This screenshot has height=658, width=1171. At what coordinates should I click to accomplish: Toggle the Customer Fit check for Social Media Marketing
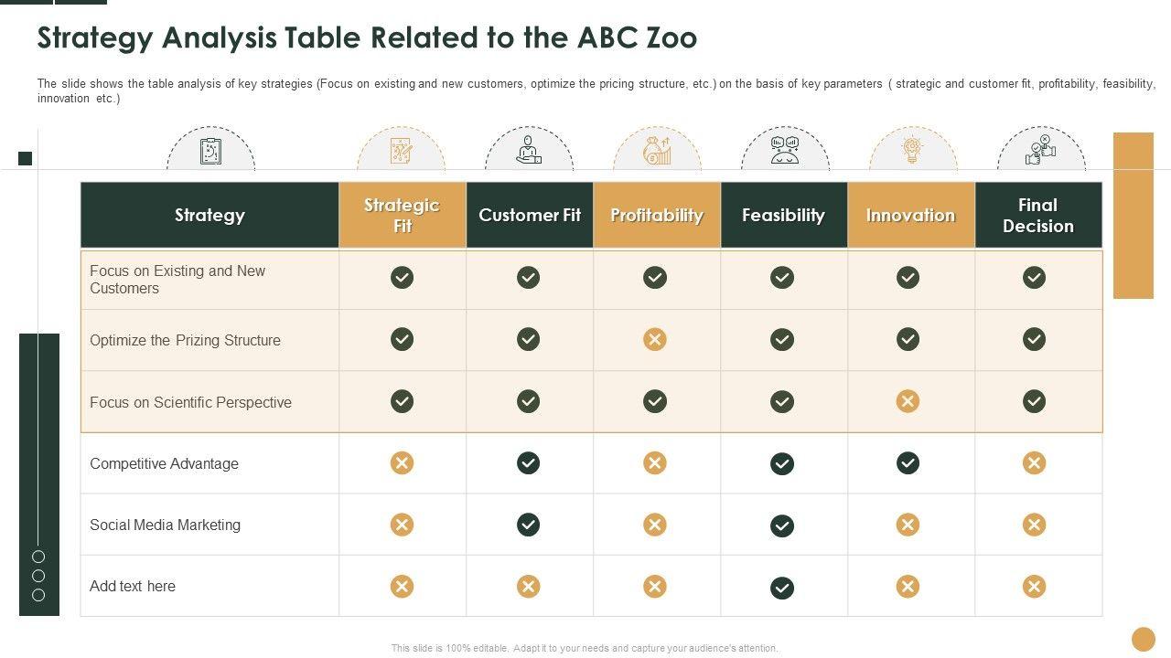click(x=528, y=525)
